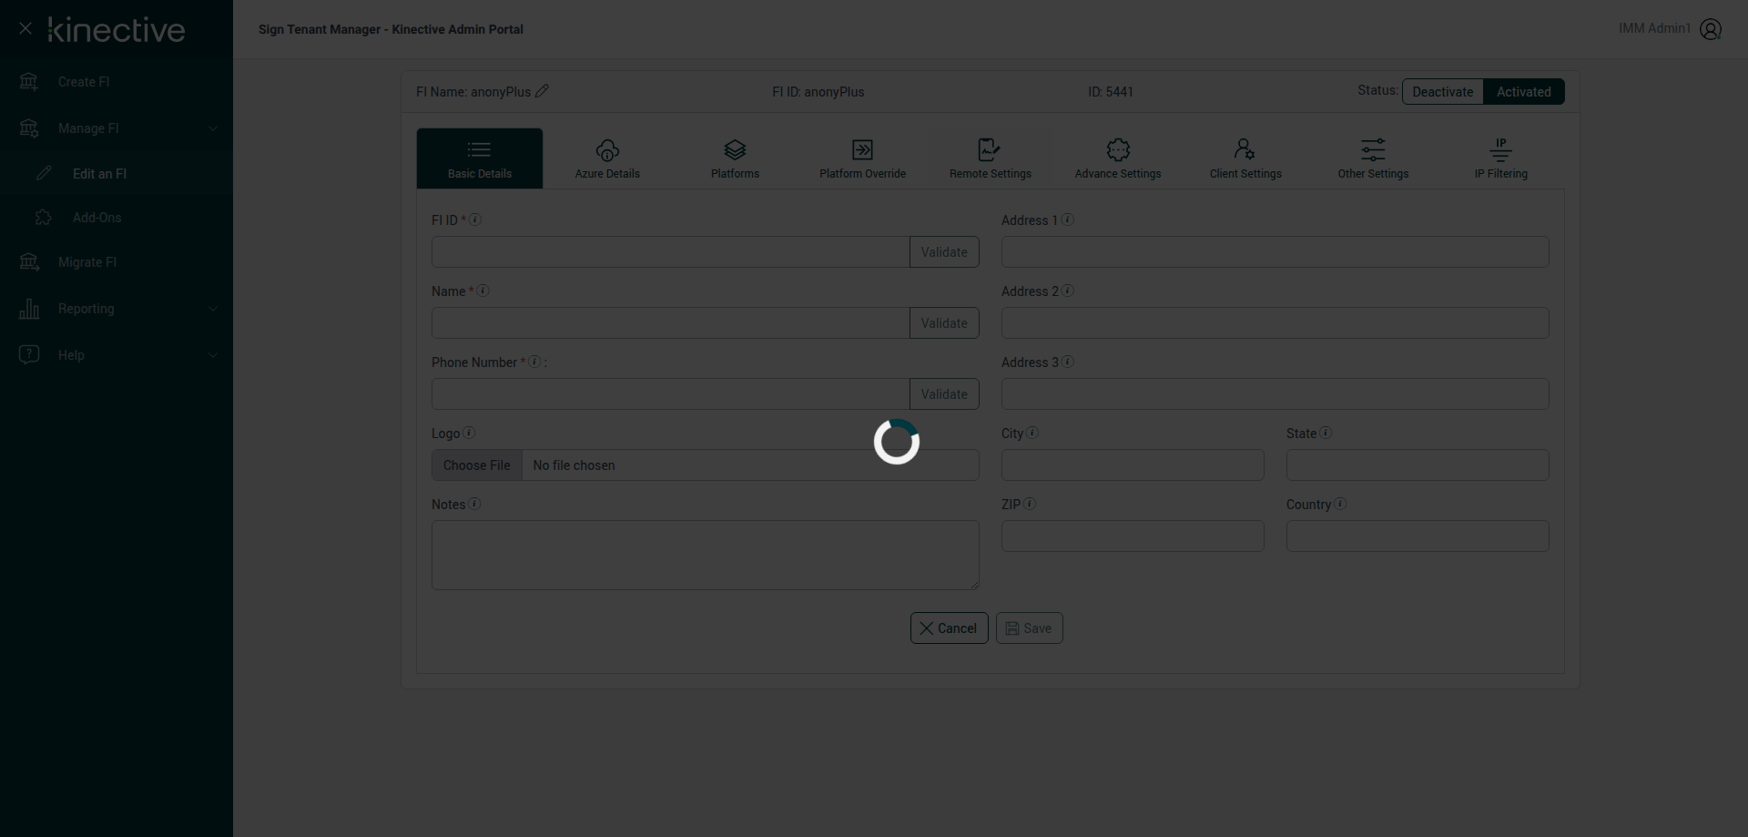Focus the FI ID input field
The height and width of the screenshot is (837, 1748).
click(x=671, y=252)
